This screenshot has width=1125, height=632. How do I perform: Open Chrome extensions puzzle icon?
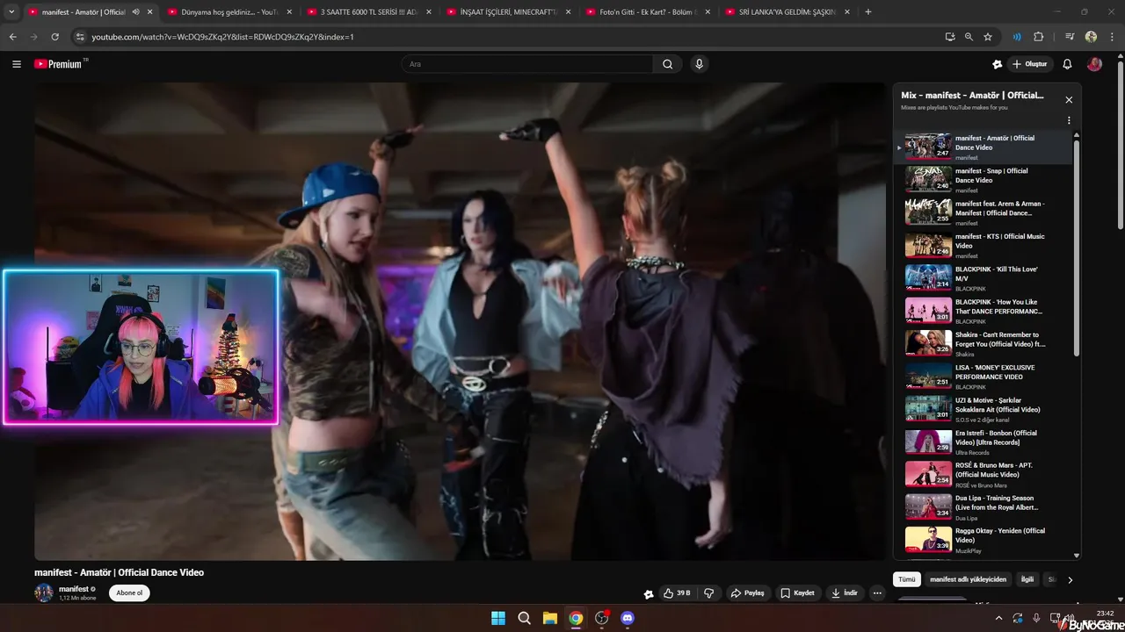[1038, 37]
